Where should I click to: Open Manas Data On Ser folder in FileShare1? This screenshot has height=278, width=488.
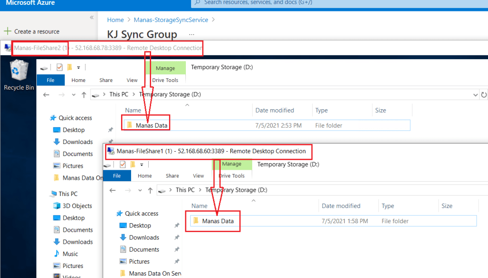tap(151, 273)
